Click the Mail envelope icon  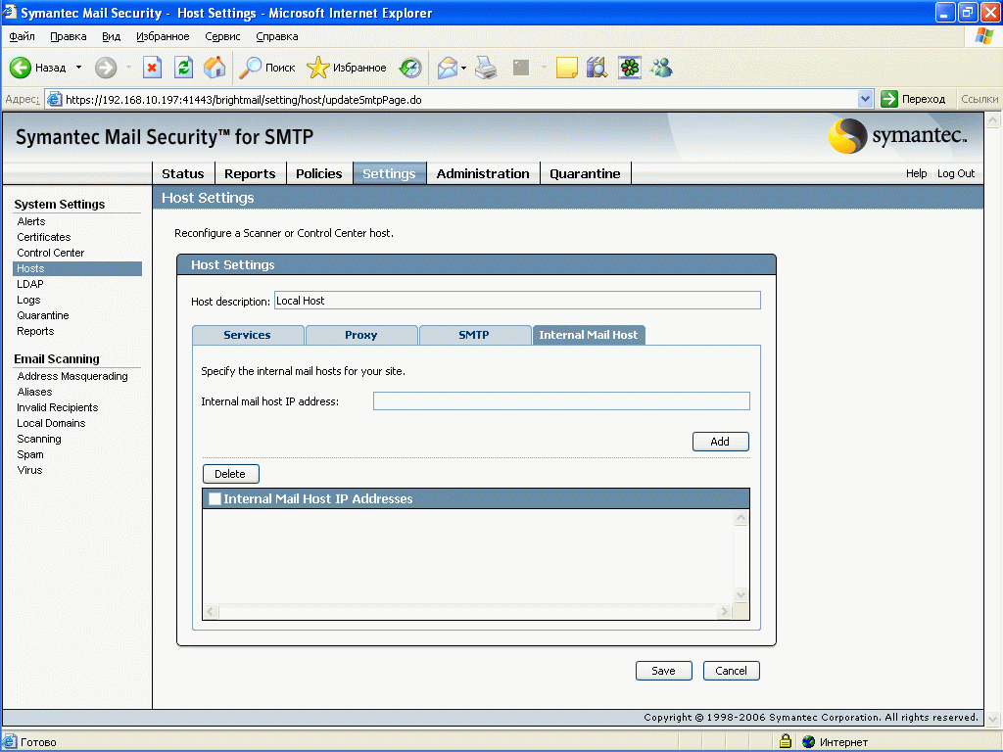447,68
